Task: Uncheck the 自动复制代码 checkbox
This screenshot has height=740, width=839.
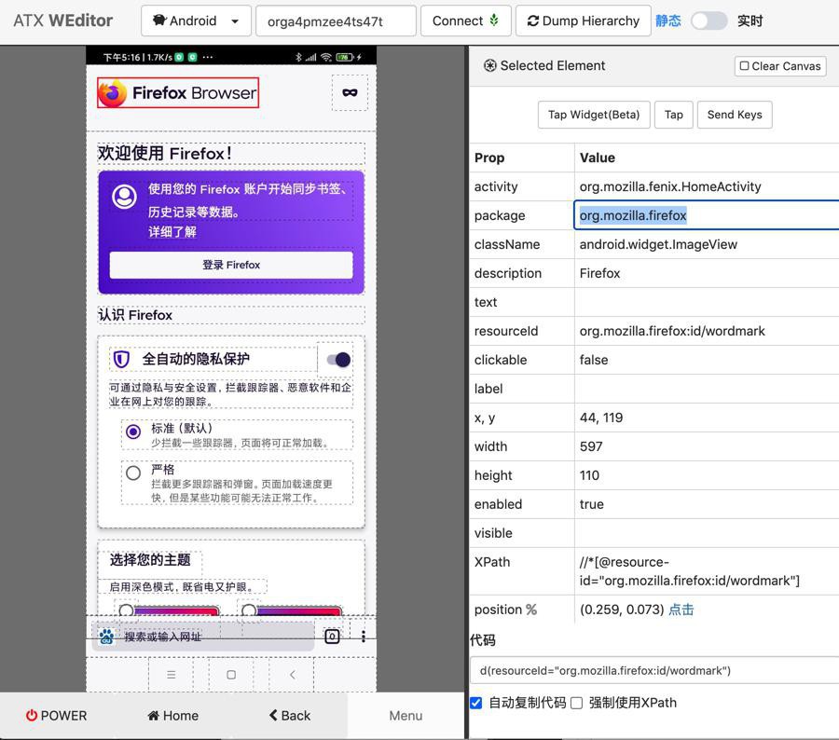Action: click(x=475, y=703)
